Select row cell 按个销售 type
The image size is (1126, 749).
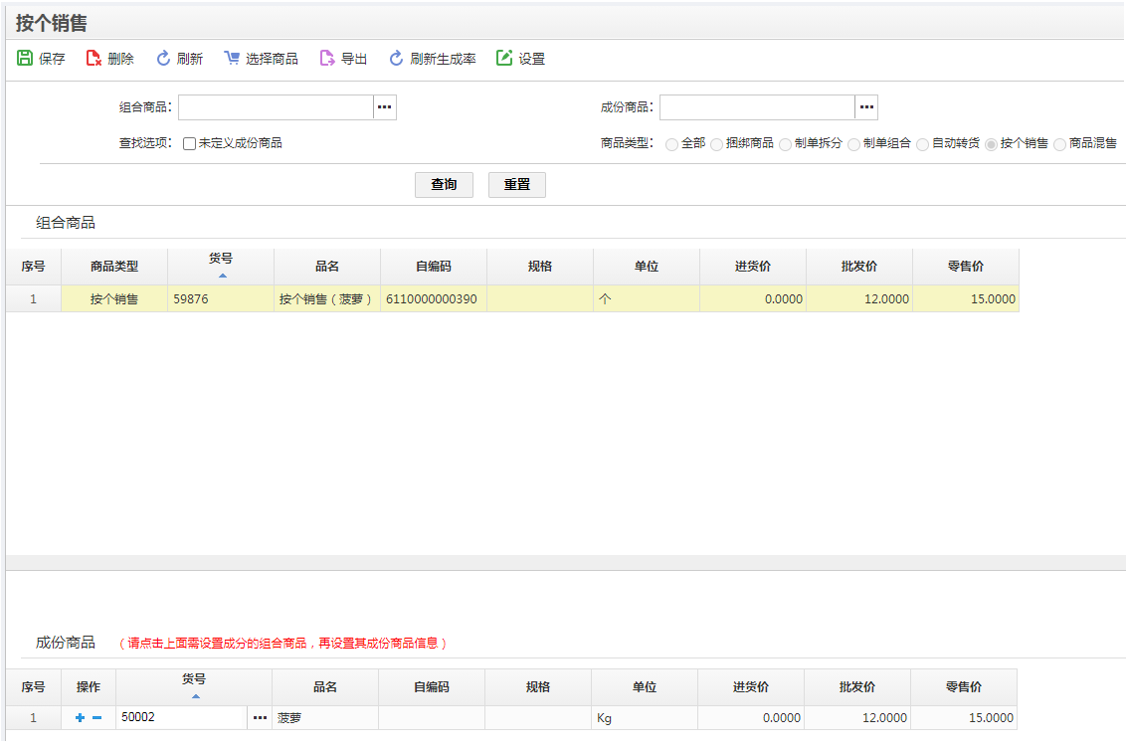114,298
